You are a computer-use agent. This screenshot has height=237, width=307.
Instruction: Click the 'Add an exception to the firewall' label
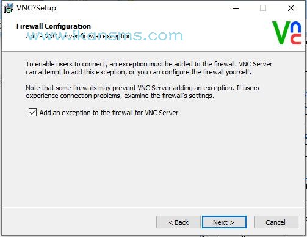click(x=109, y=113)
